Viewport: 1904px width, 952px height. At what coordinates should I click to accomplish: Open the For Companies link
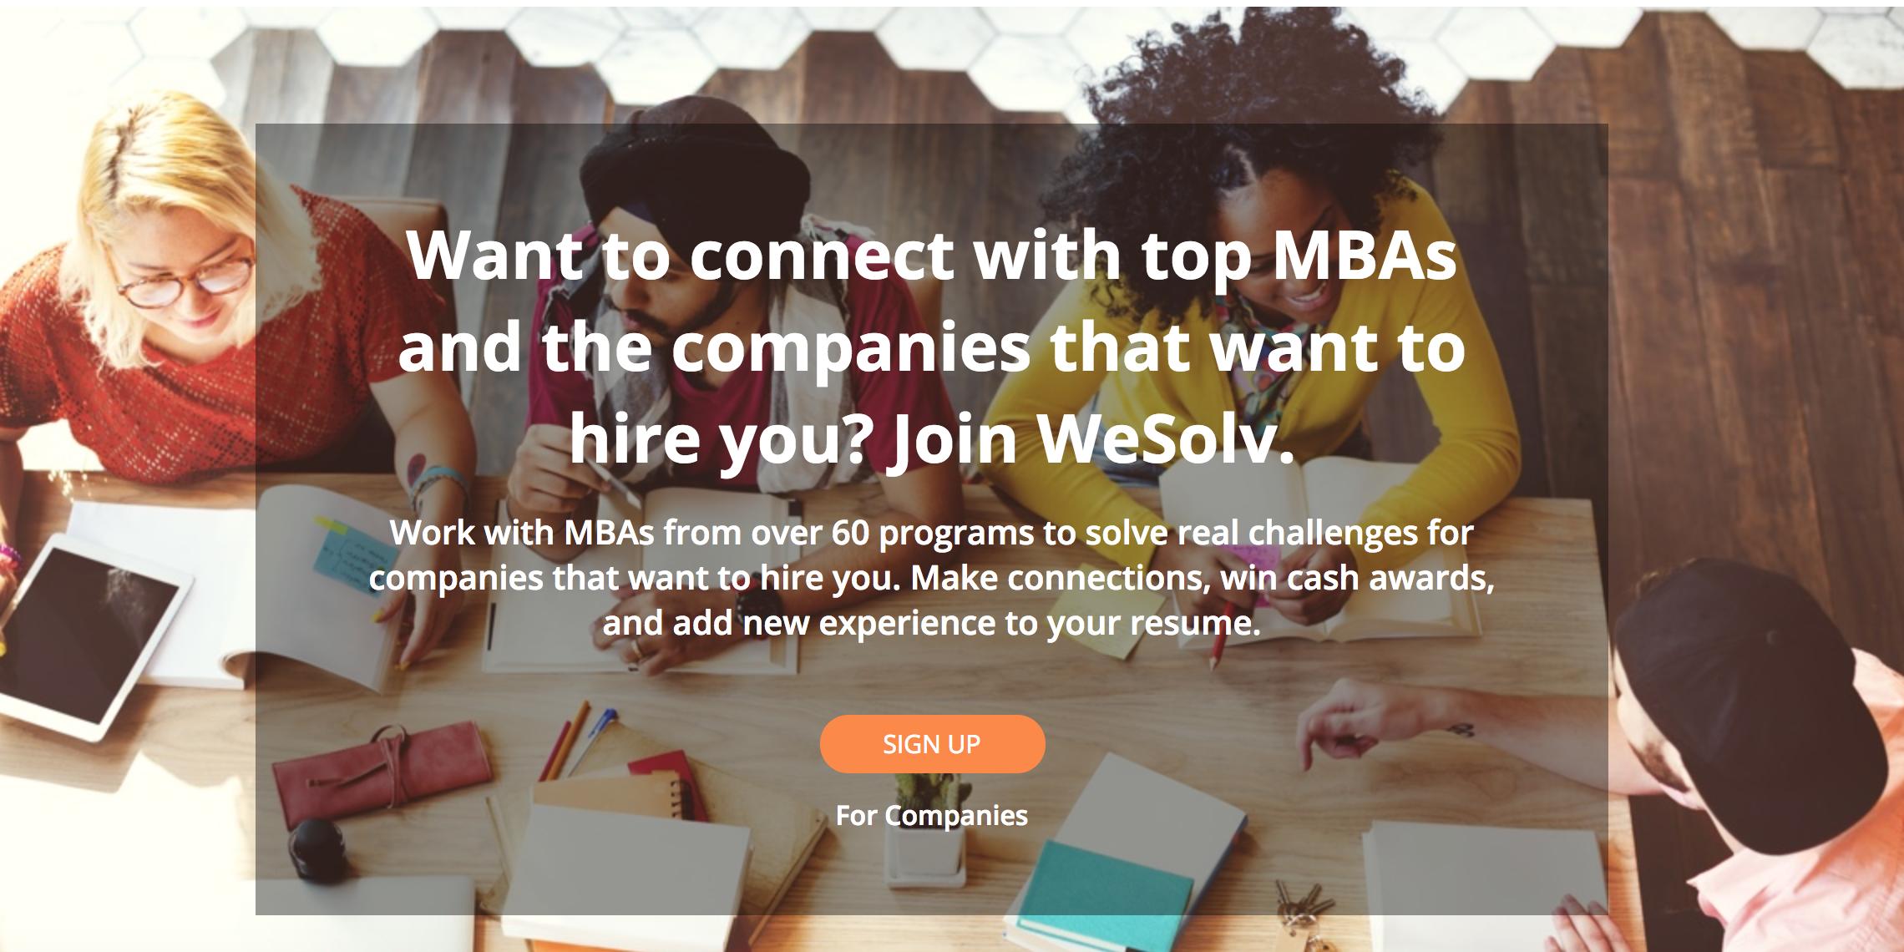click(x=932, y=815)
